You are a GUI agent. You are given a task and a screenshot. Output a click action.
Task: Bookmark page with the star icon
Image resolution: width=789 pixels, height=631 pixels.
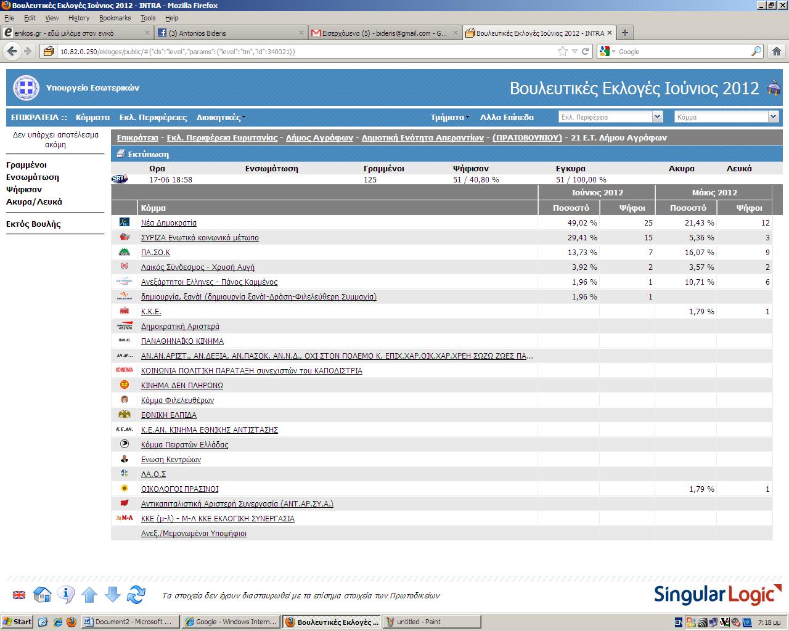click(x=562, y=52)
